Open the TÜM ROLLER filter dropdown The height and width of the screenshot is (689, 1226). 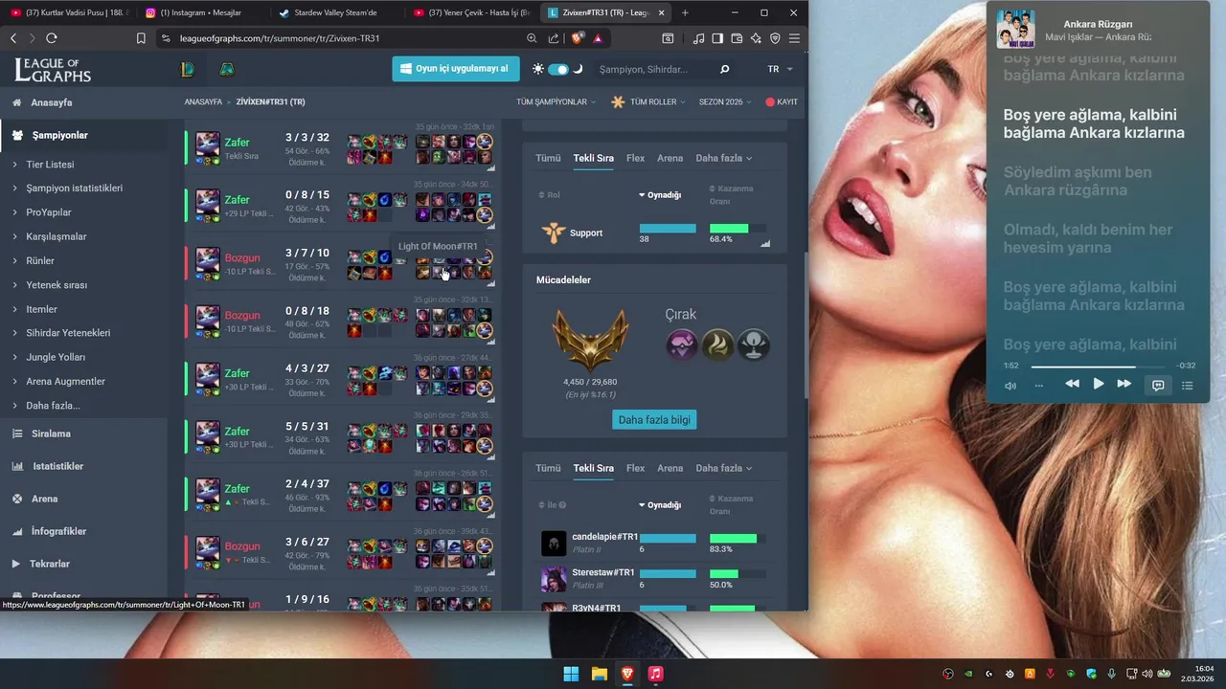(650, 101)
